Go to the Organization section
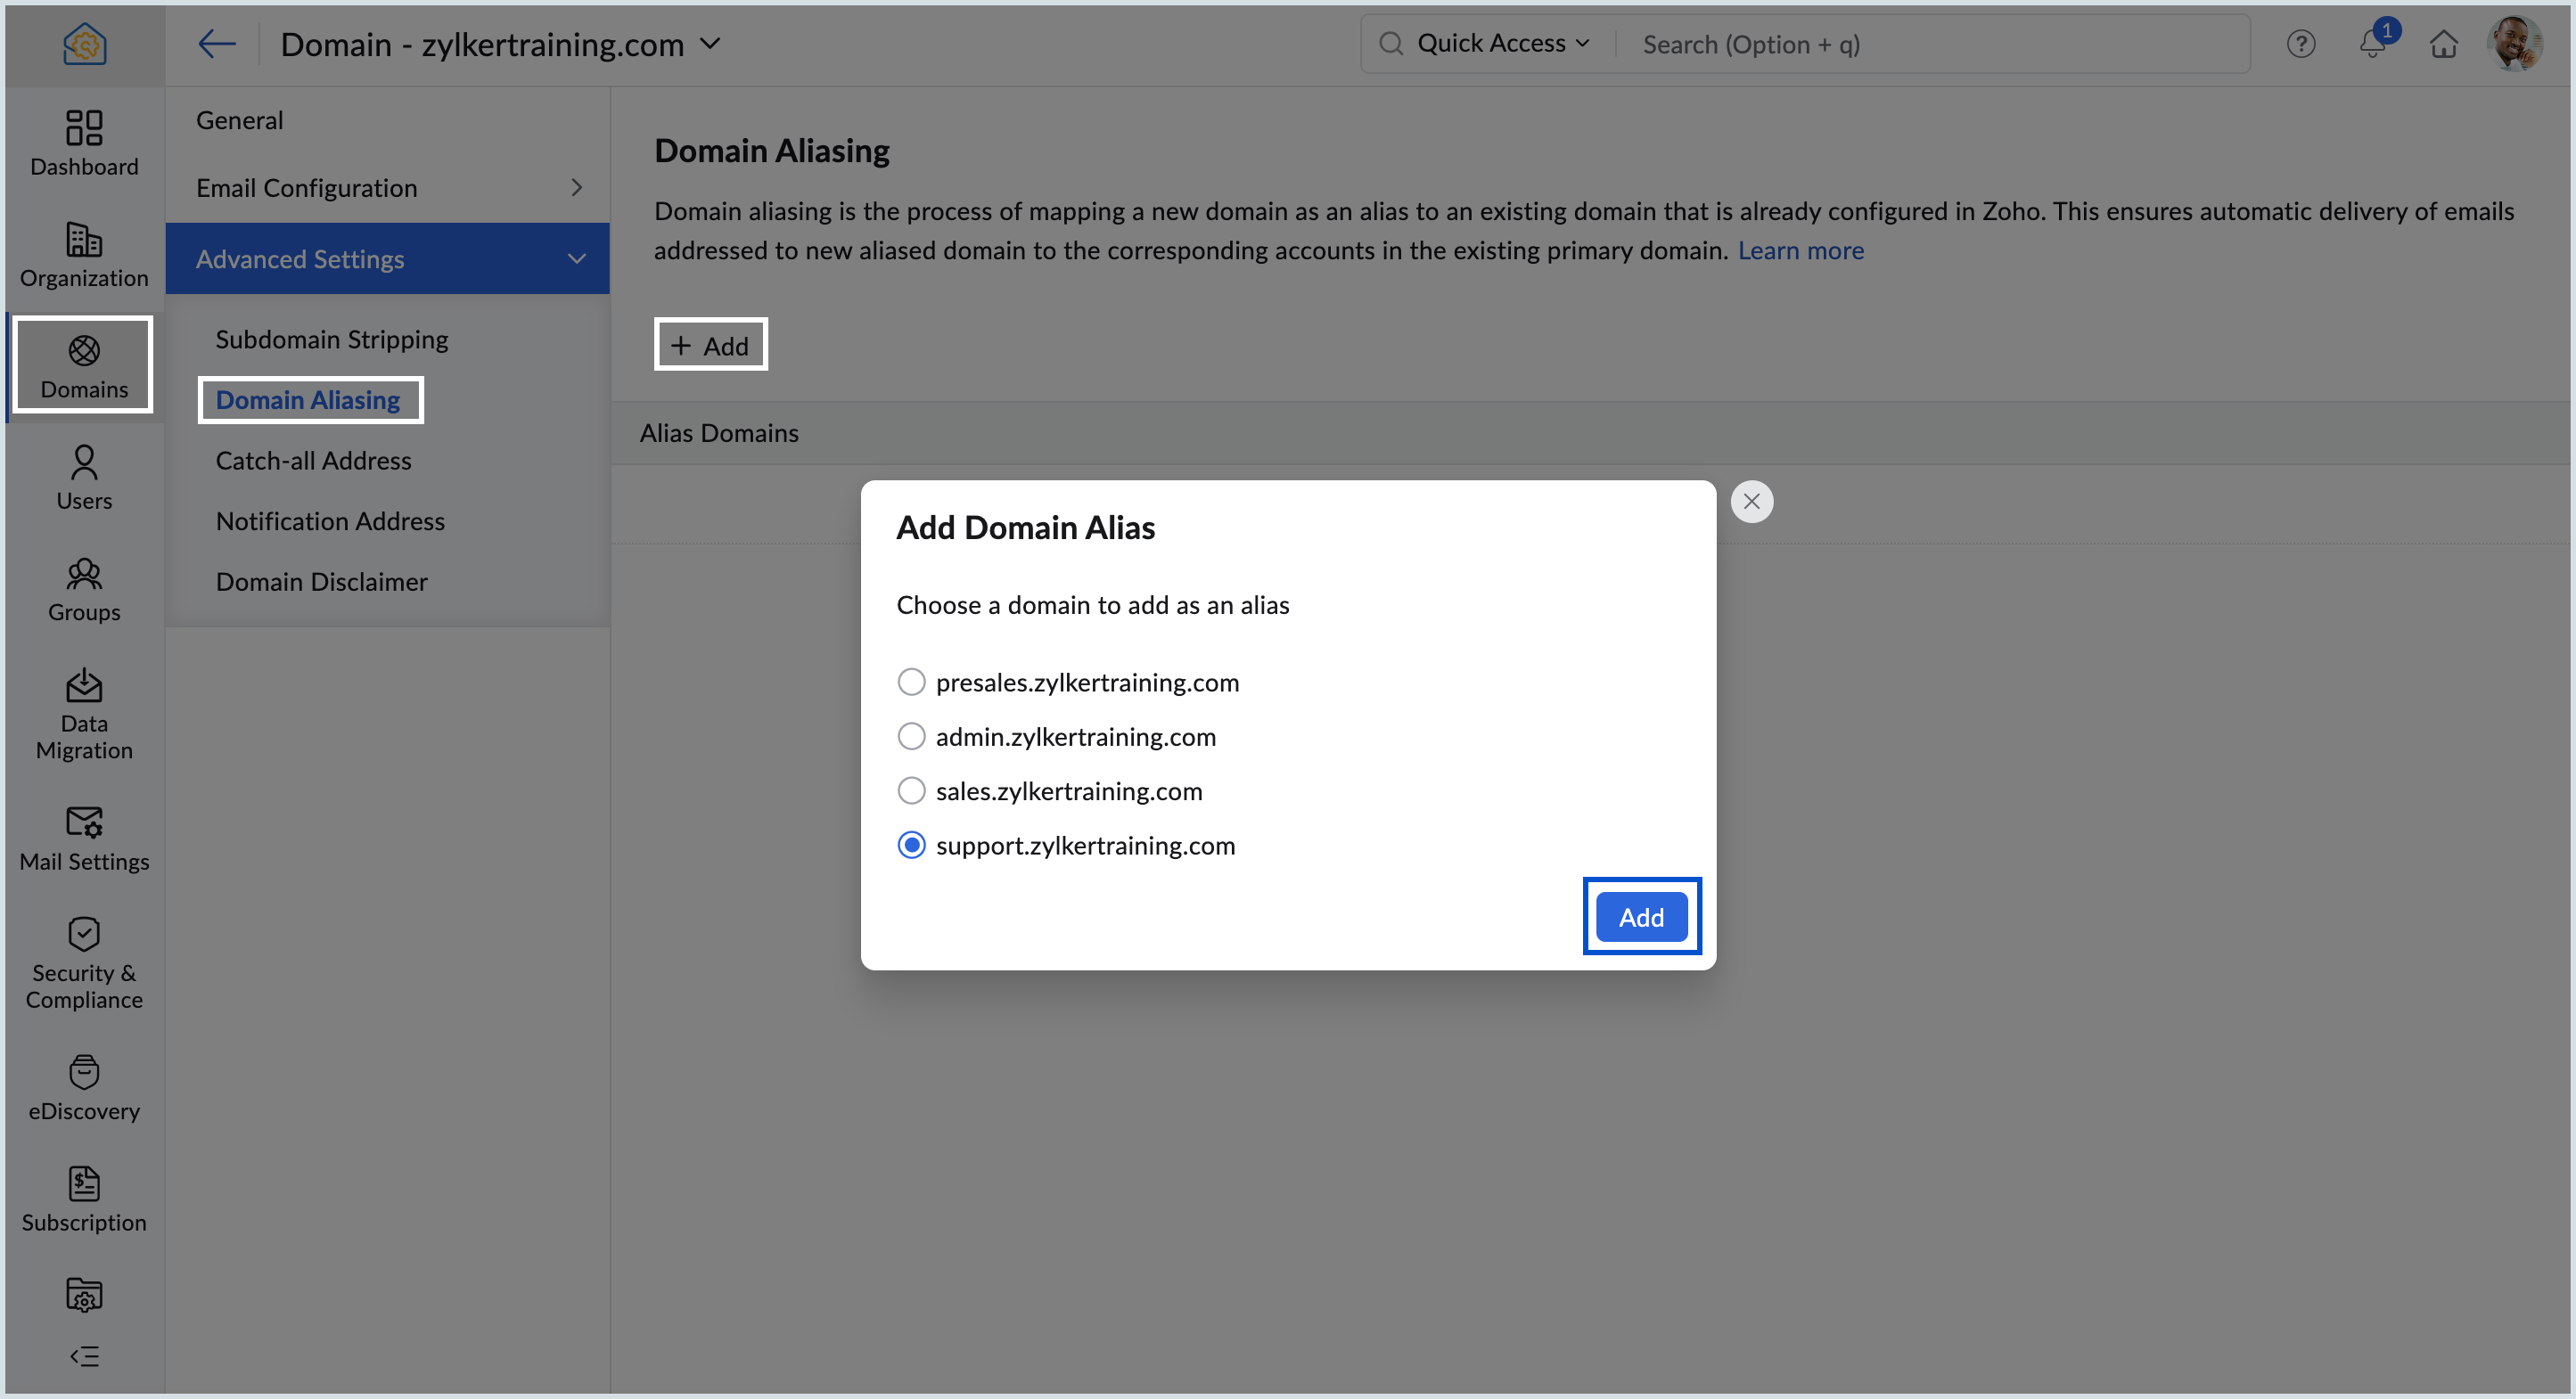 pyautogui.click(x=84, y=255)
